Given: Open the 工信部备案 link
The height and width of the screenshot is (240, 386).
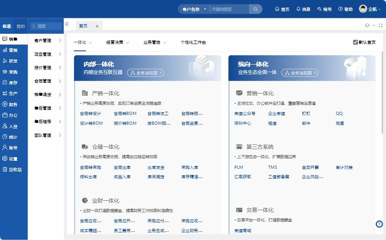Looking at the screenshot, I should (279, 177).
